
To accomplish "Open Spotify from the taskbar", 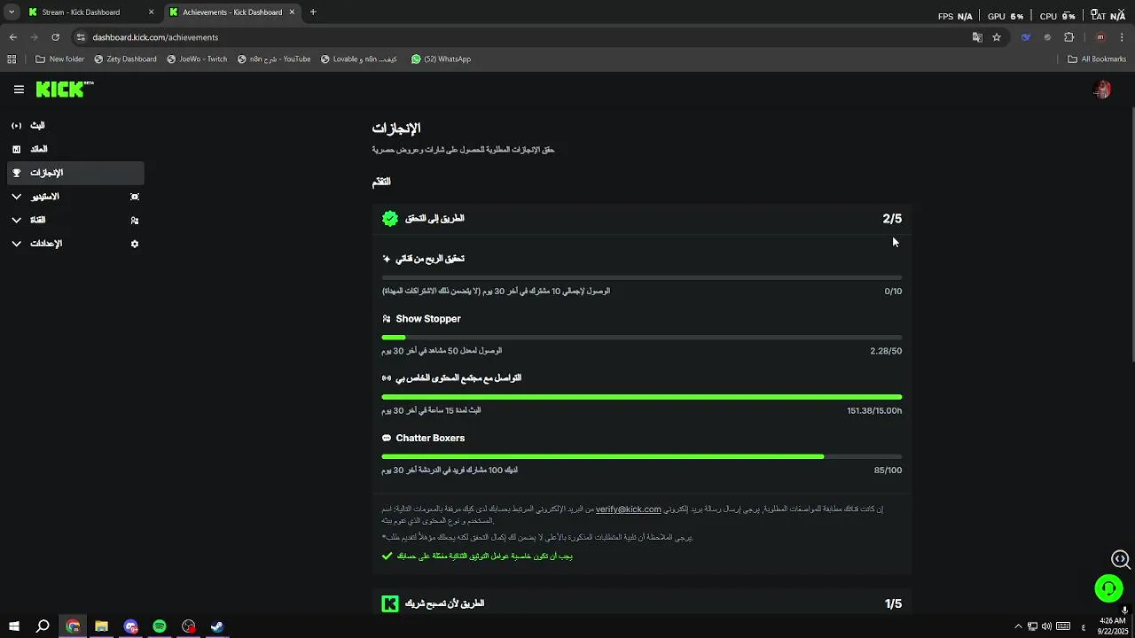I will pos(160,626).
